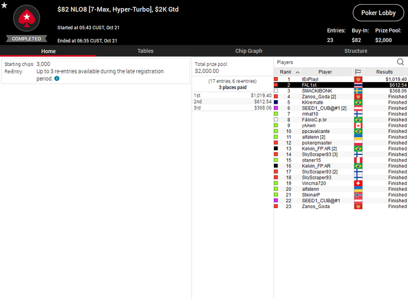Click the $2,000 prize pool value in header
Screen dimensions: 408x299
[x=384, y=40]
